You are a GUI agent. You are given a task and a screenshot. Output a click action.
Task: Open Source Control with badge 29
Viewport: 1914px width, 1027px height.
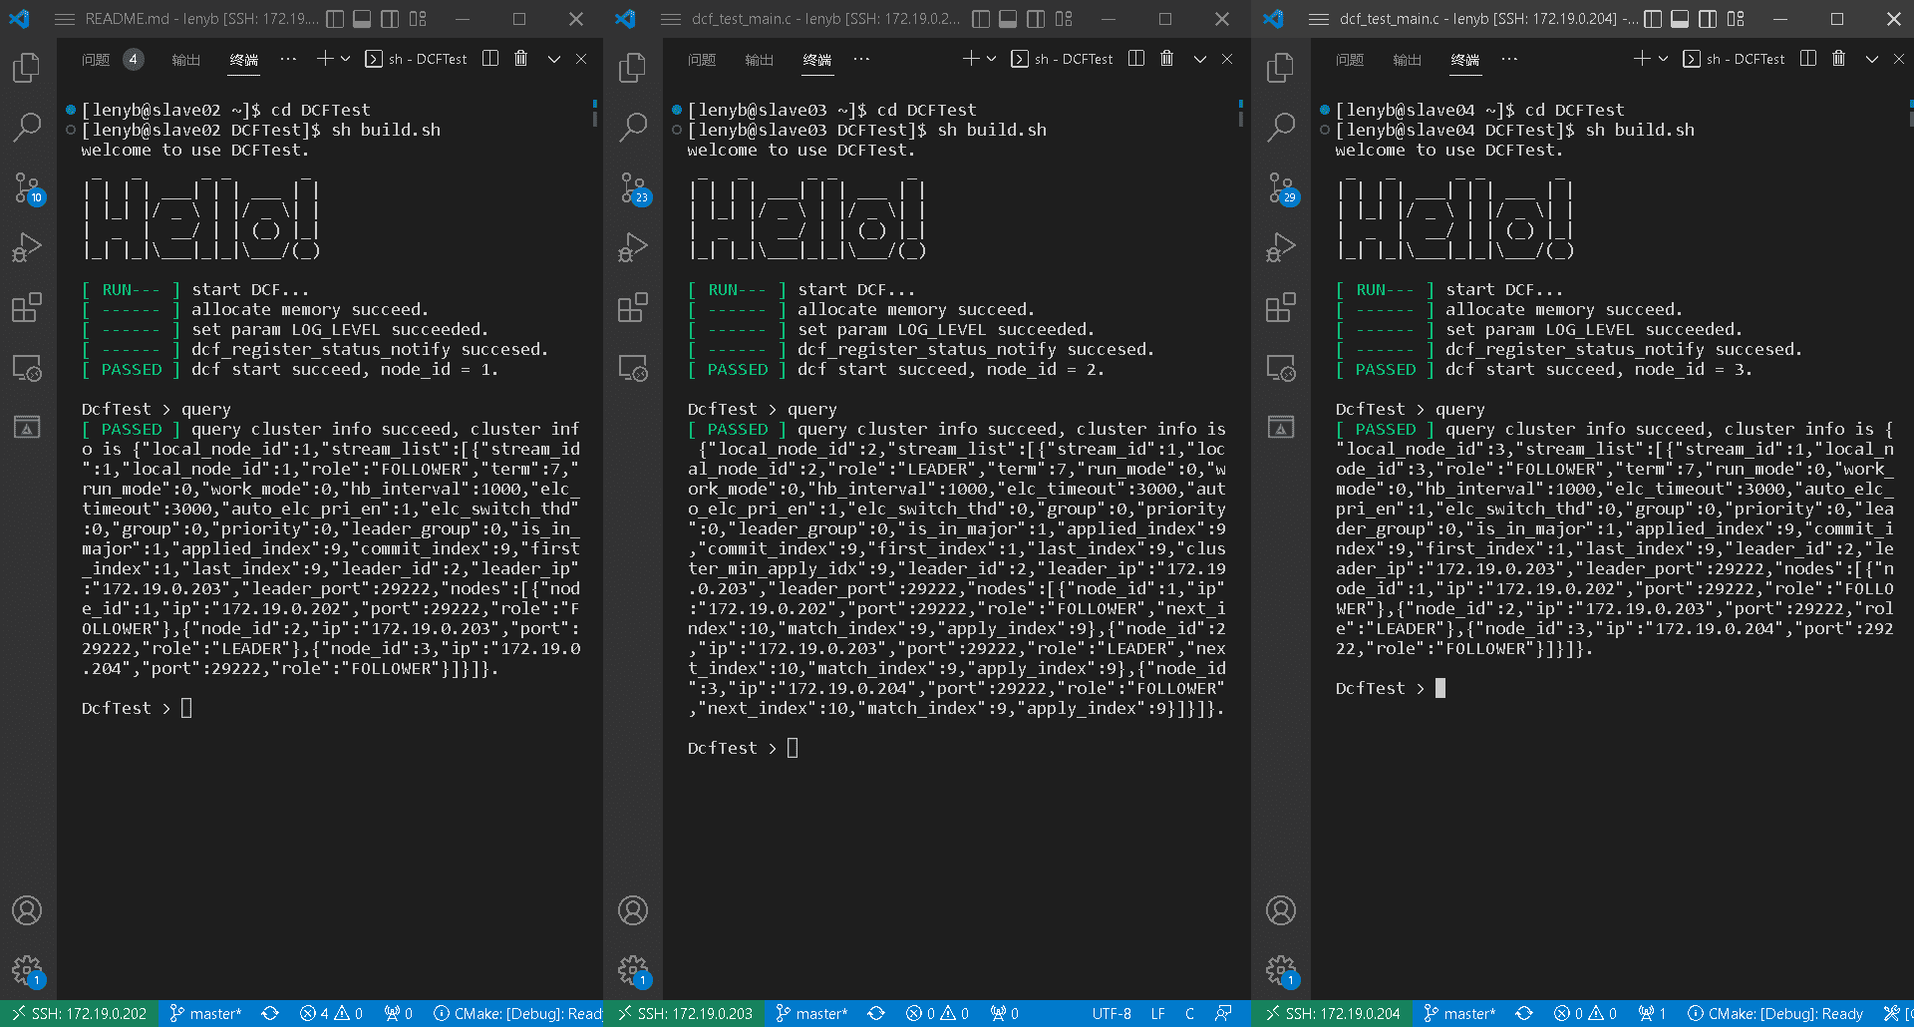point(1281,187)
